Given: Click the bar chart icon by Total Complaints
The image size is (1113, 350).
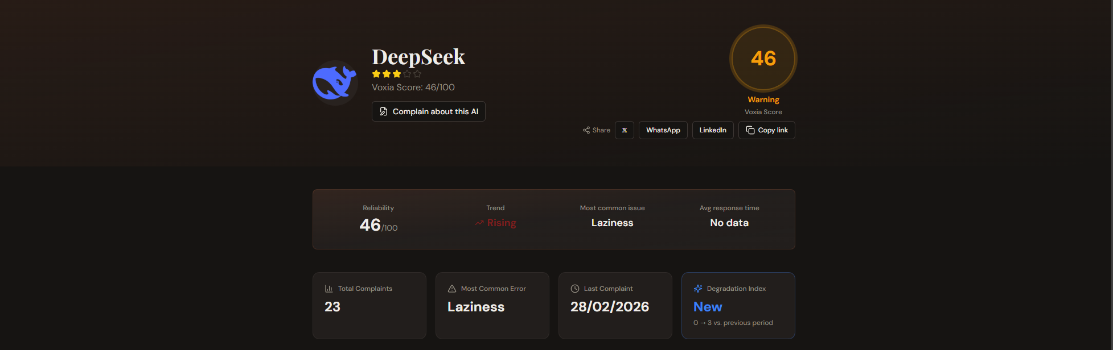Looking at the screenshot, I should tap(328, 289).
